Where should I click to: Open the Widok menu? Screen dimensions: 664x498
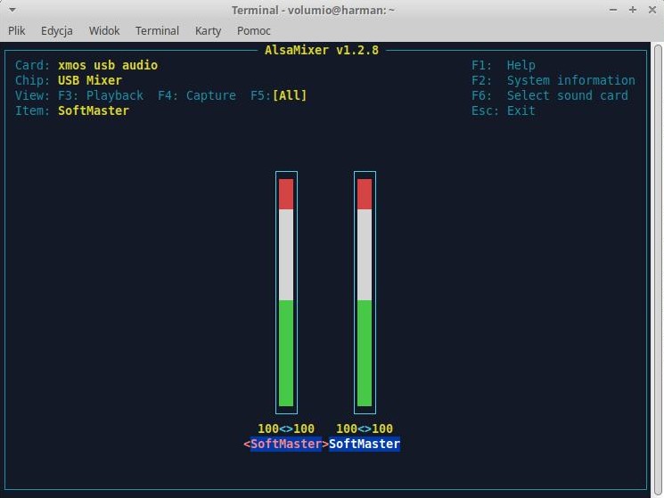click(104, 30)
